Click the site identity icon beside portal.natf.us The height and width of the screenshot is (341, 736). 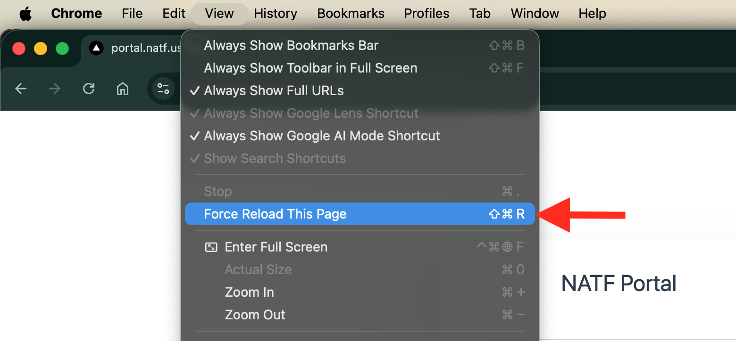[96, 48]
